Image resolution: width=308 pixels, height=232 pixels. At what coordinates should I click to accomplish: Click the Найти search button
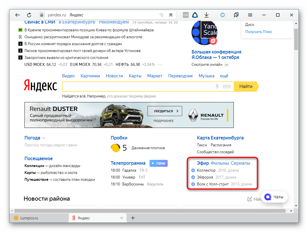click(246, 87)
